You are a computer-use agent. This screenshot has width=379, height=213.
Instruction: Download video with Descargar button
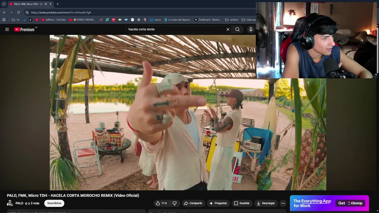coord(266,203)
